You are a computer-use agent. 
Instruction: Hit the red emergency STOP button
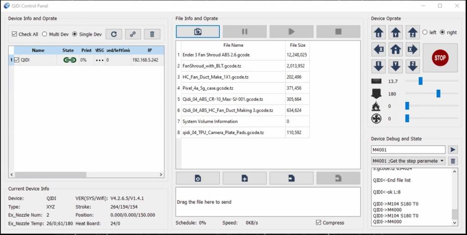tap(440, 58)
